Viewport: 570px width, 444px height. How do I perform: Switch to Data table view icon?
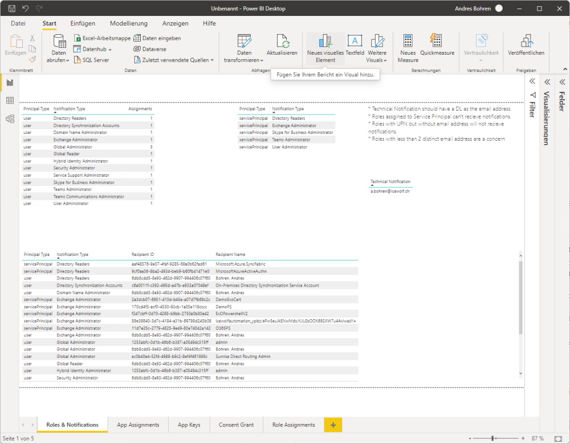[10, 100]
